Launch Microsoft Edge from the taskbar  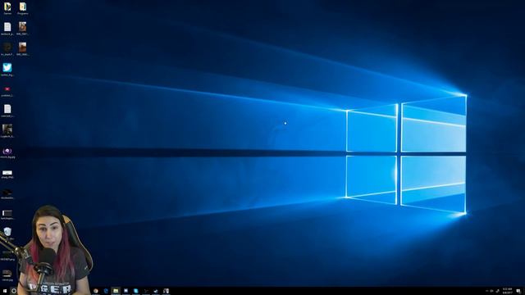(106, 291)
